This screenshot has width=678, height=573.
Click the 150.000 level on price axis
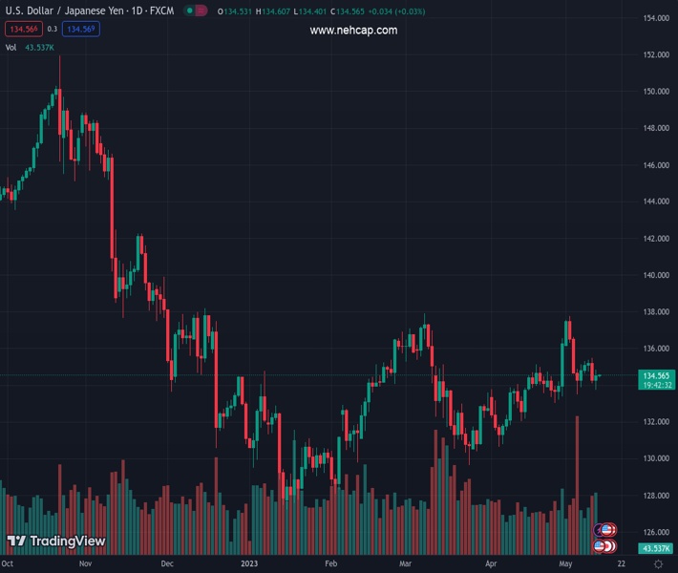click(655, 92)
